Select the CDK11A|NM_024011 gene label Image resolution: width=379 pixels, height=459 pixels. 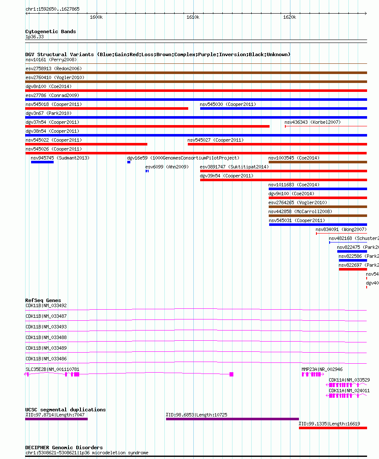[x=349, y=391]
